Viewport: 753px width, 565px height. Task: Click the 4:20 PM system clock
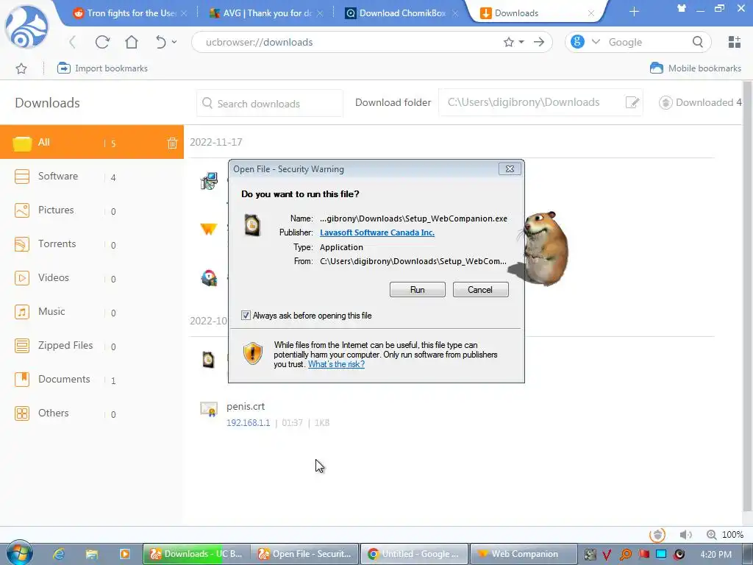pyautogui.click(x=715, y=555)
